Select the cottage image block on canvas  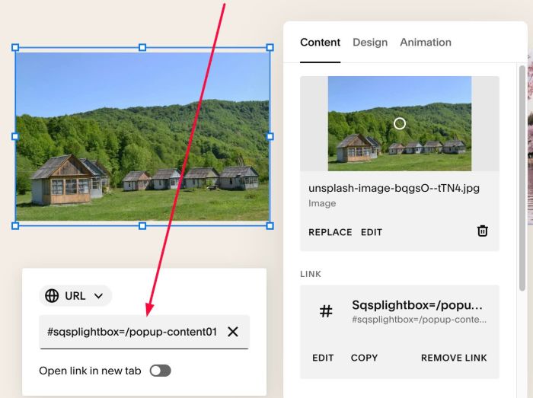click(x=142, y=136)
